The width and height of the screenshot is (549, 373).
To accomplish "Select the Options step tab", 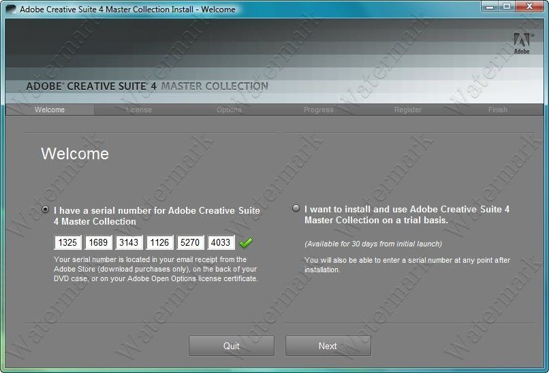I will point(229,110).
